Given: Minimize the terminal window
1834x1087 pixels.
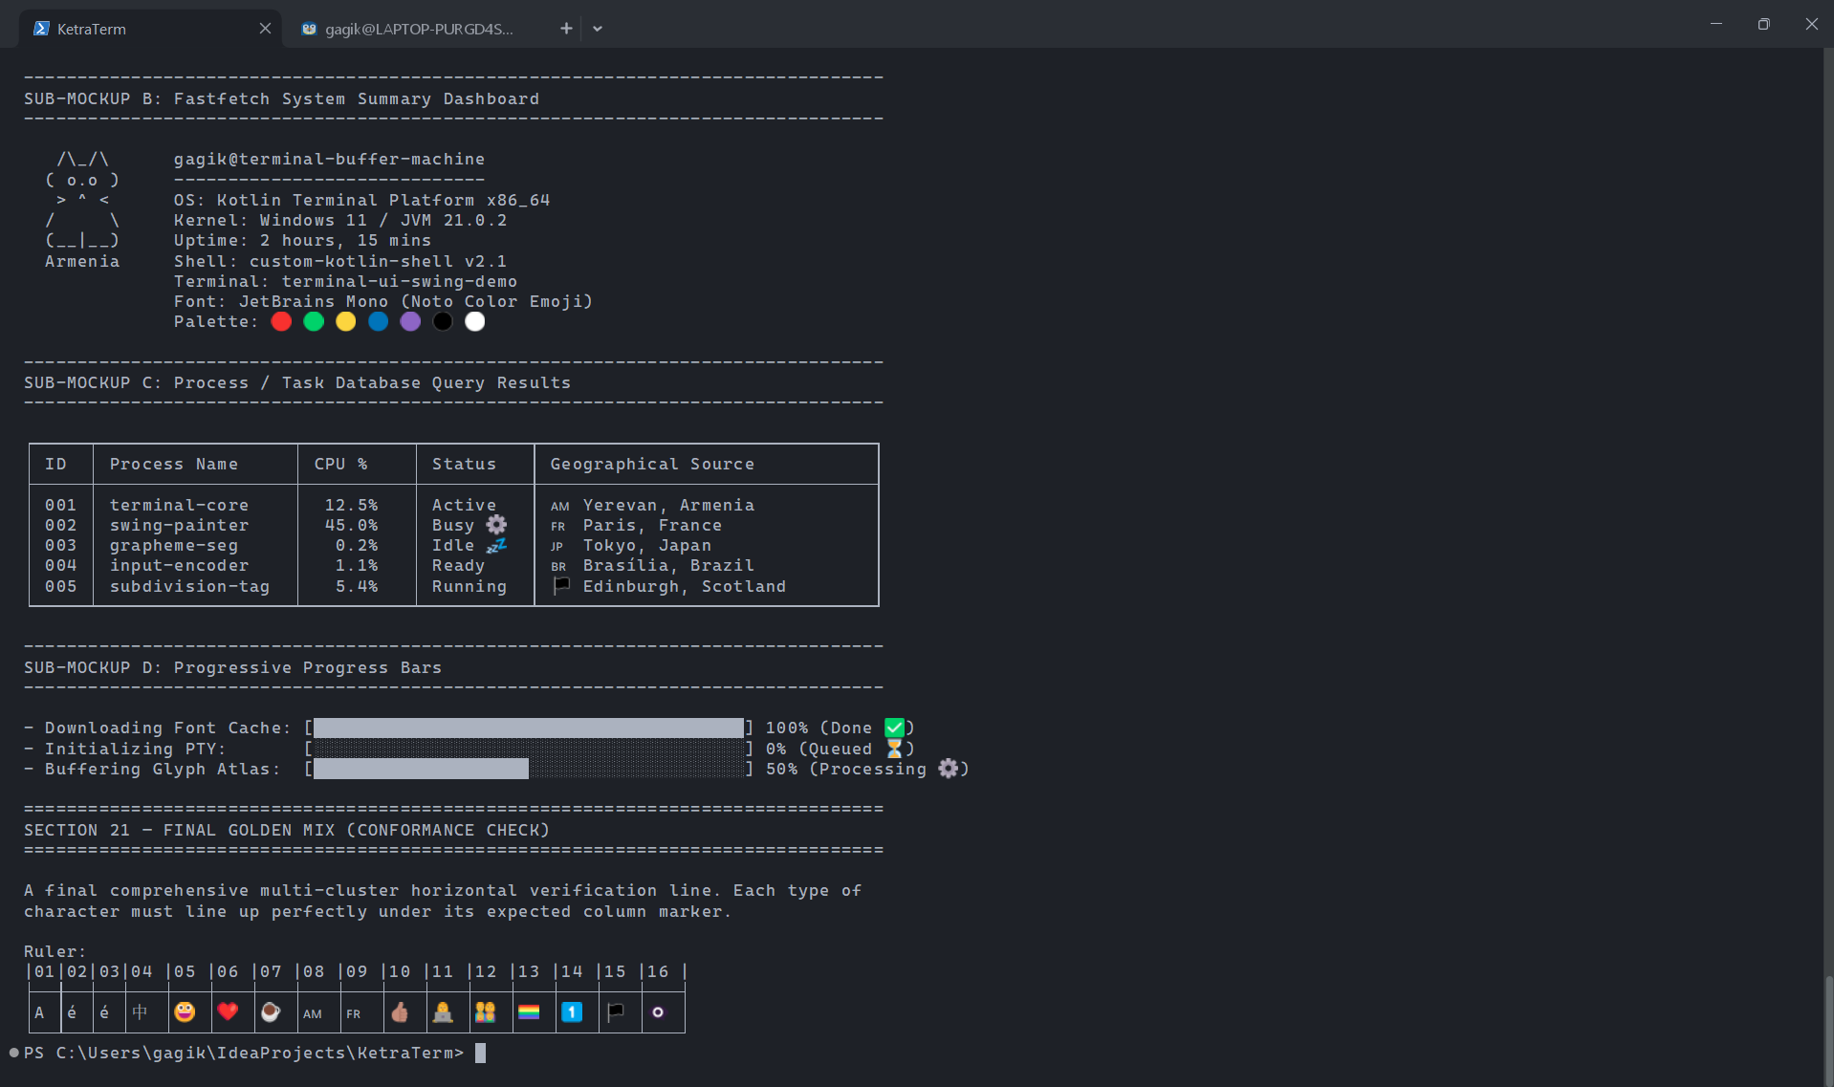Looking at the screenshot, I should point(1716,24).
